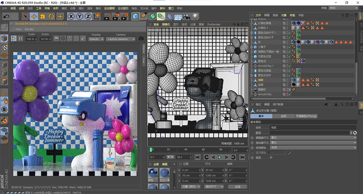363x194 pixels.
Task: Toggle visibility dots for the 摄像机 object
Action: pos(287,89)
